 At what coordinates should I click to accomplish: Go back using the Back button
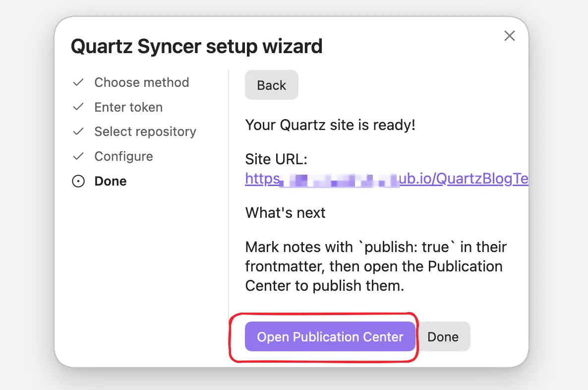point(272,85)
